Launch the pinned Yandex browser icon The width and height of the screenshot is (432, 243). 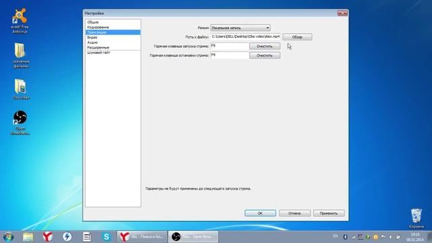coord(48,237)
